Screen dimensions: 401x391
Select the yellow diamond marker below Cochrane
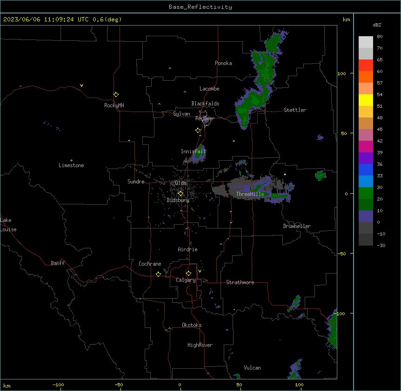tap(158, 274)
